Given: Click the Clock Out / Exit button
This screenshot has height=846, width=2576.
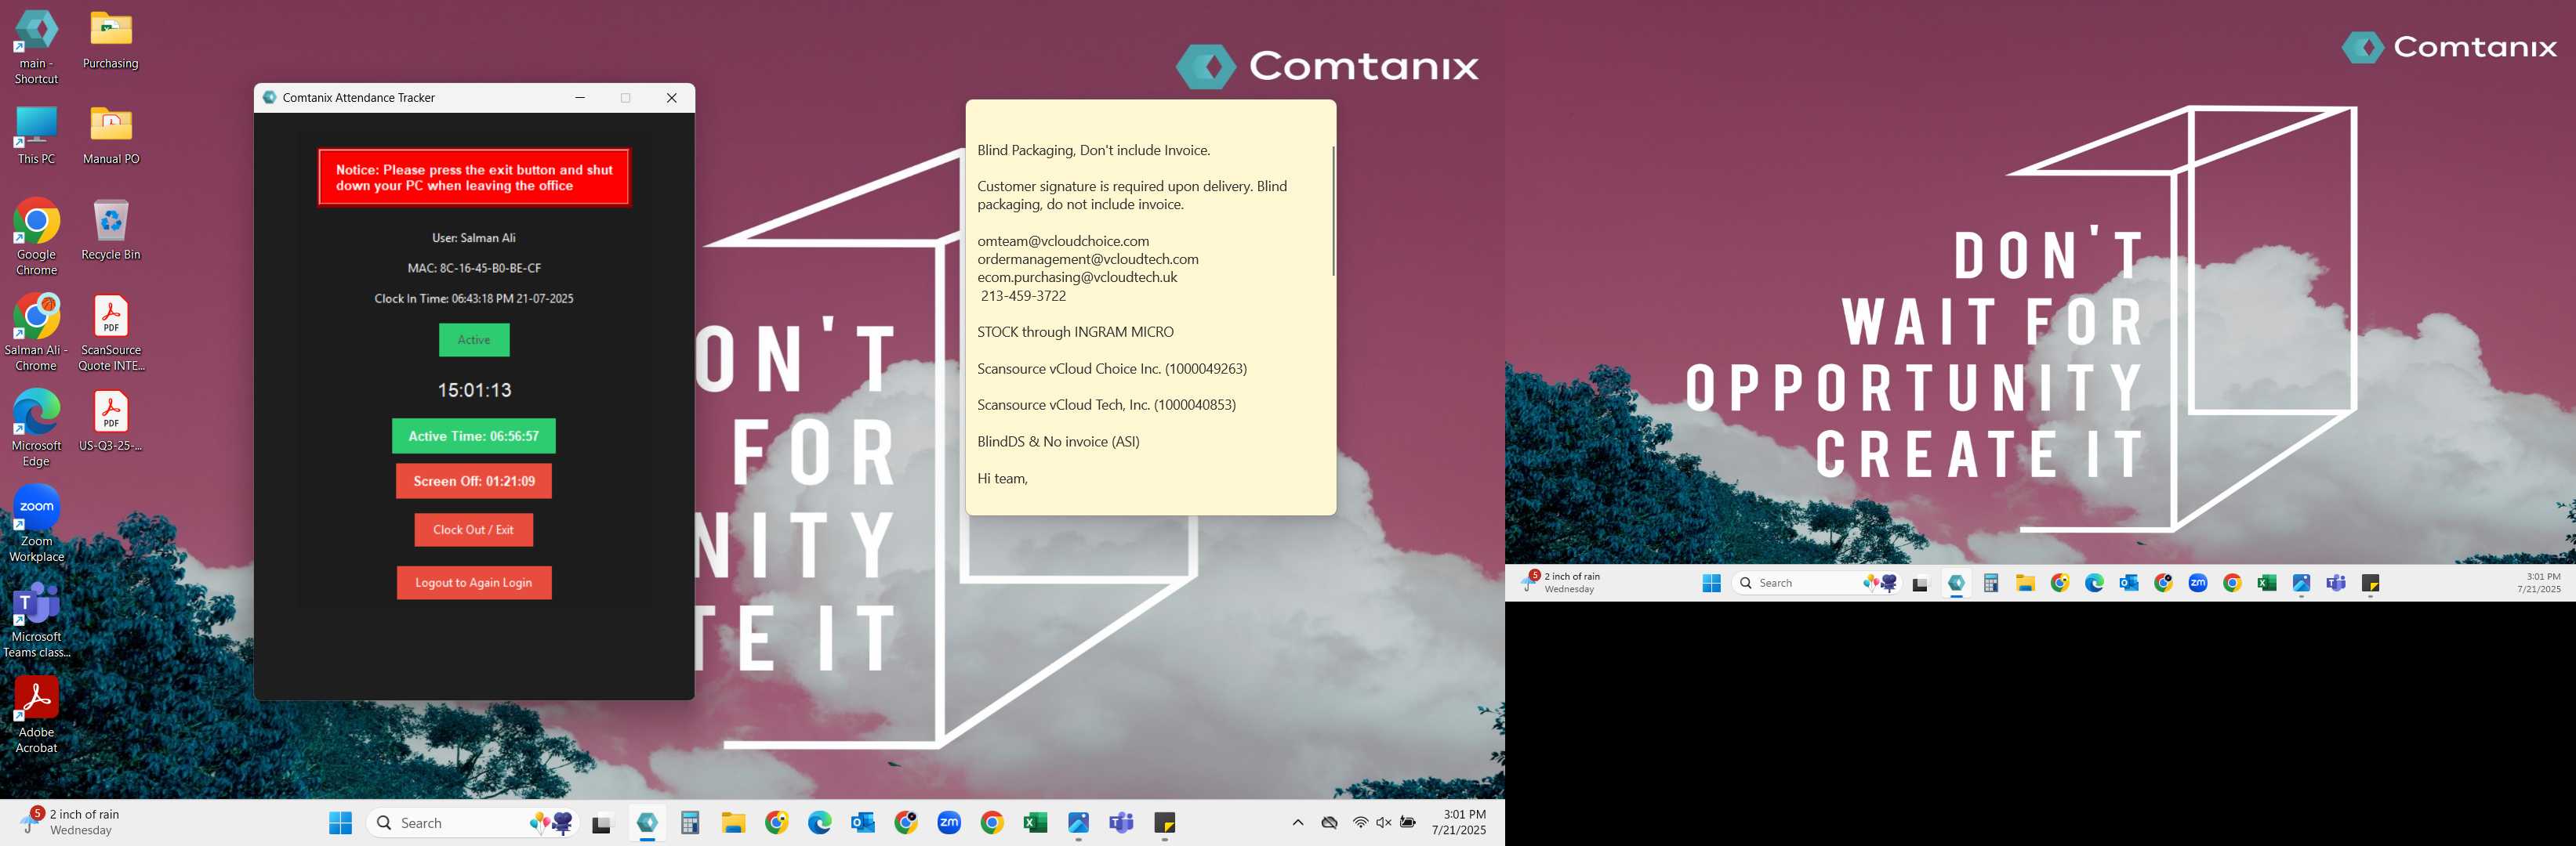Looking at the screenshot, I should click(x=473, y=530).
